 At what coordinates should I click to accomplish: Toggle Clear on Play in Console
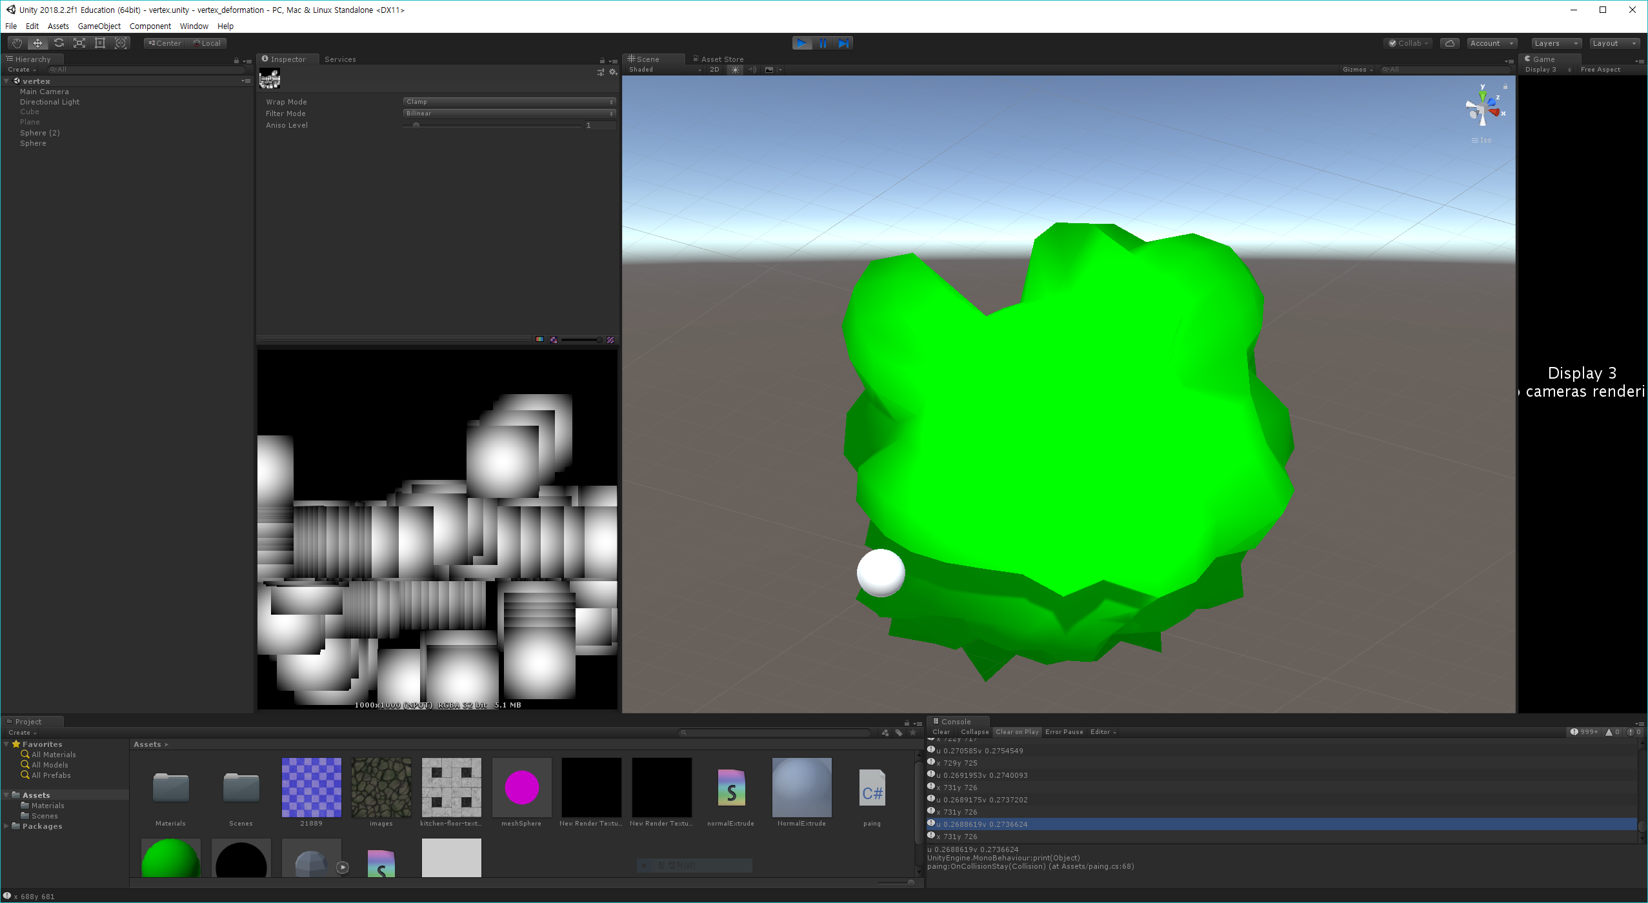tap(1017, 732)
